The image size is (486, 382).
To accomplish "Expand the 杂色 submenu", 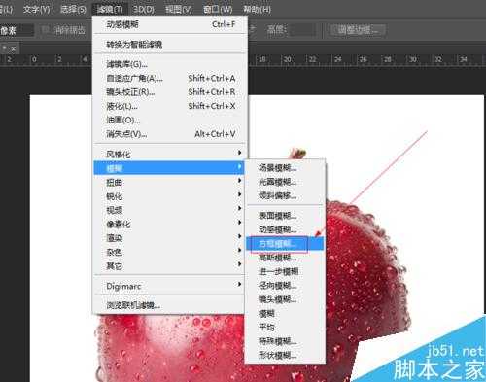I will point(170,252).
